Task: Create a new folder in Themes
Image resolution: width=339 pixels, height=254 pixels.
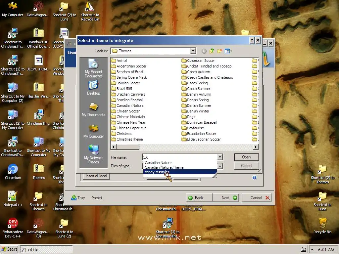Action: [x=219, y=51]
